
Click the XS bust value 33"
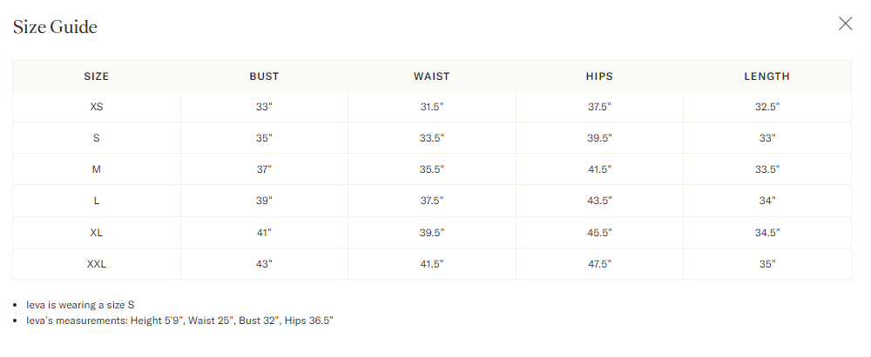pyautogui.click(x=264, y=107)
